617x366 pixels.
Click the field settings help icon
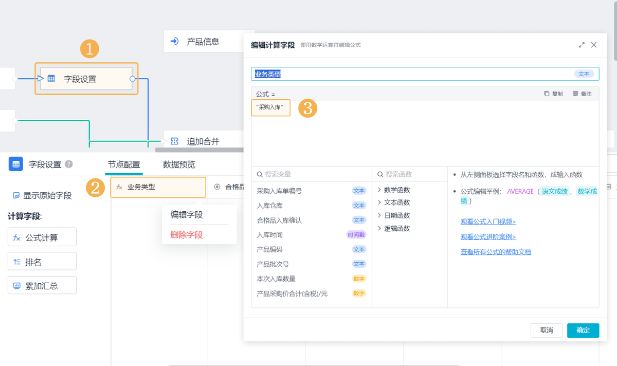tap(69, 164)
